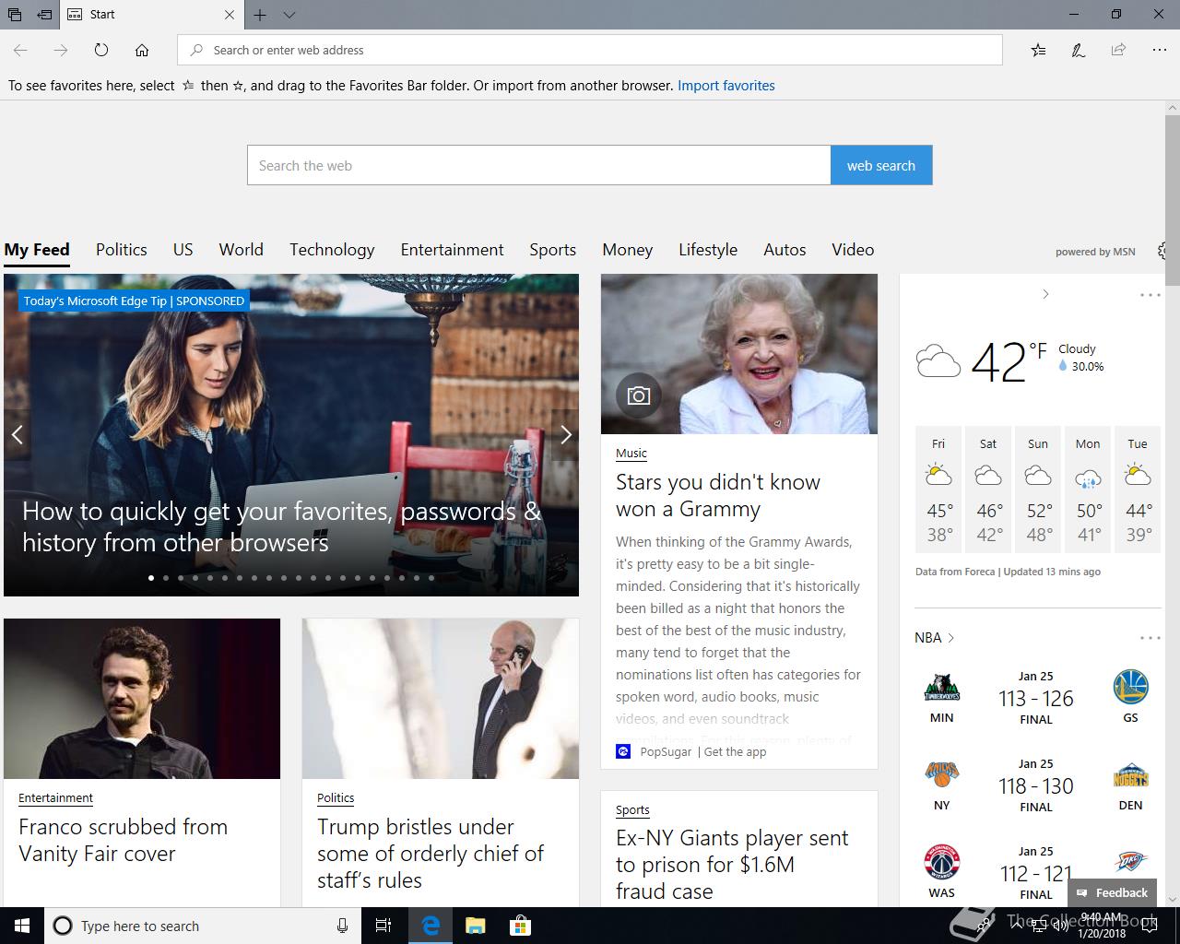The width and height of the screenshot is (1180, 944).
Task: Open the Windows Start menu
Action: pos(22,926)
